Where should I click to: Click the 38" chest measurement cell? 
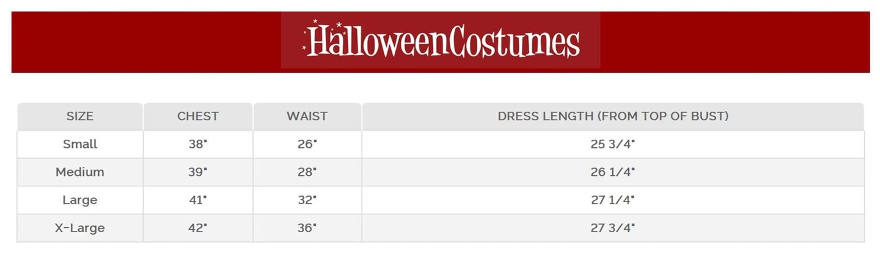click(197, 144)
